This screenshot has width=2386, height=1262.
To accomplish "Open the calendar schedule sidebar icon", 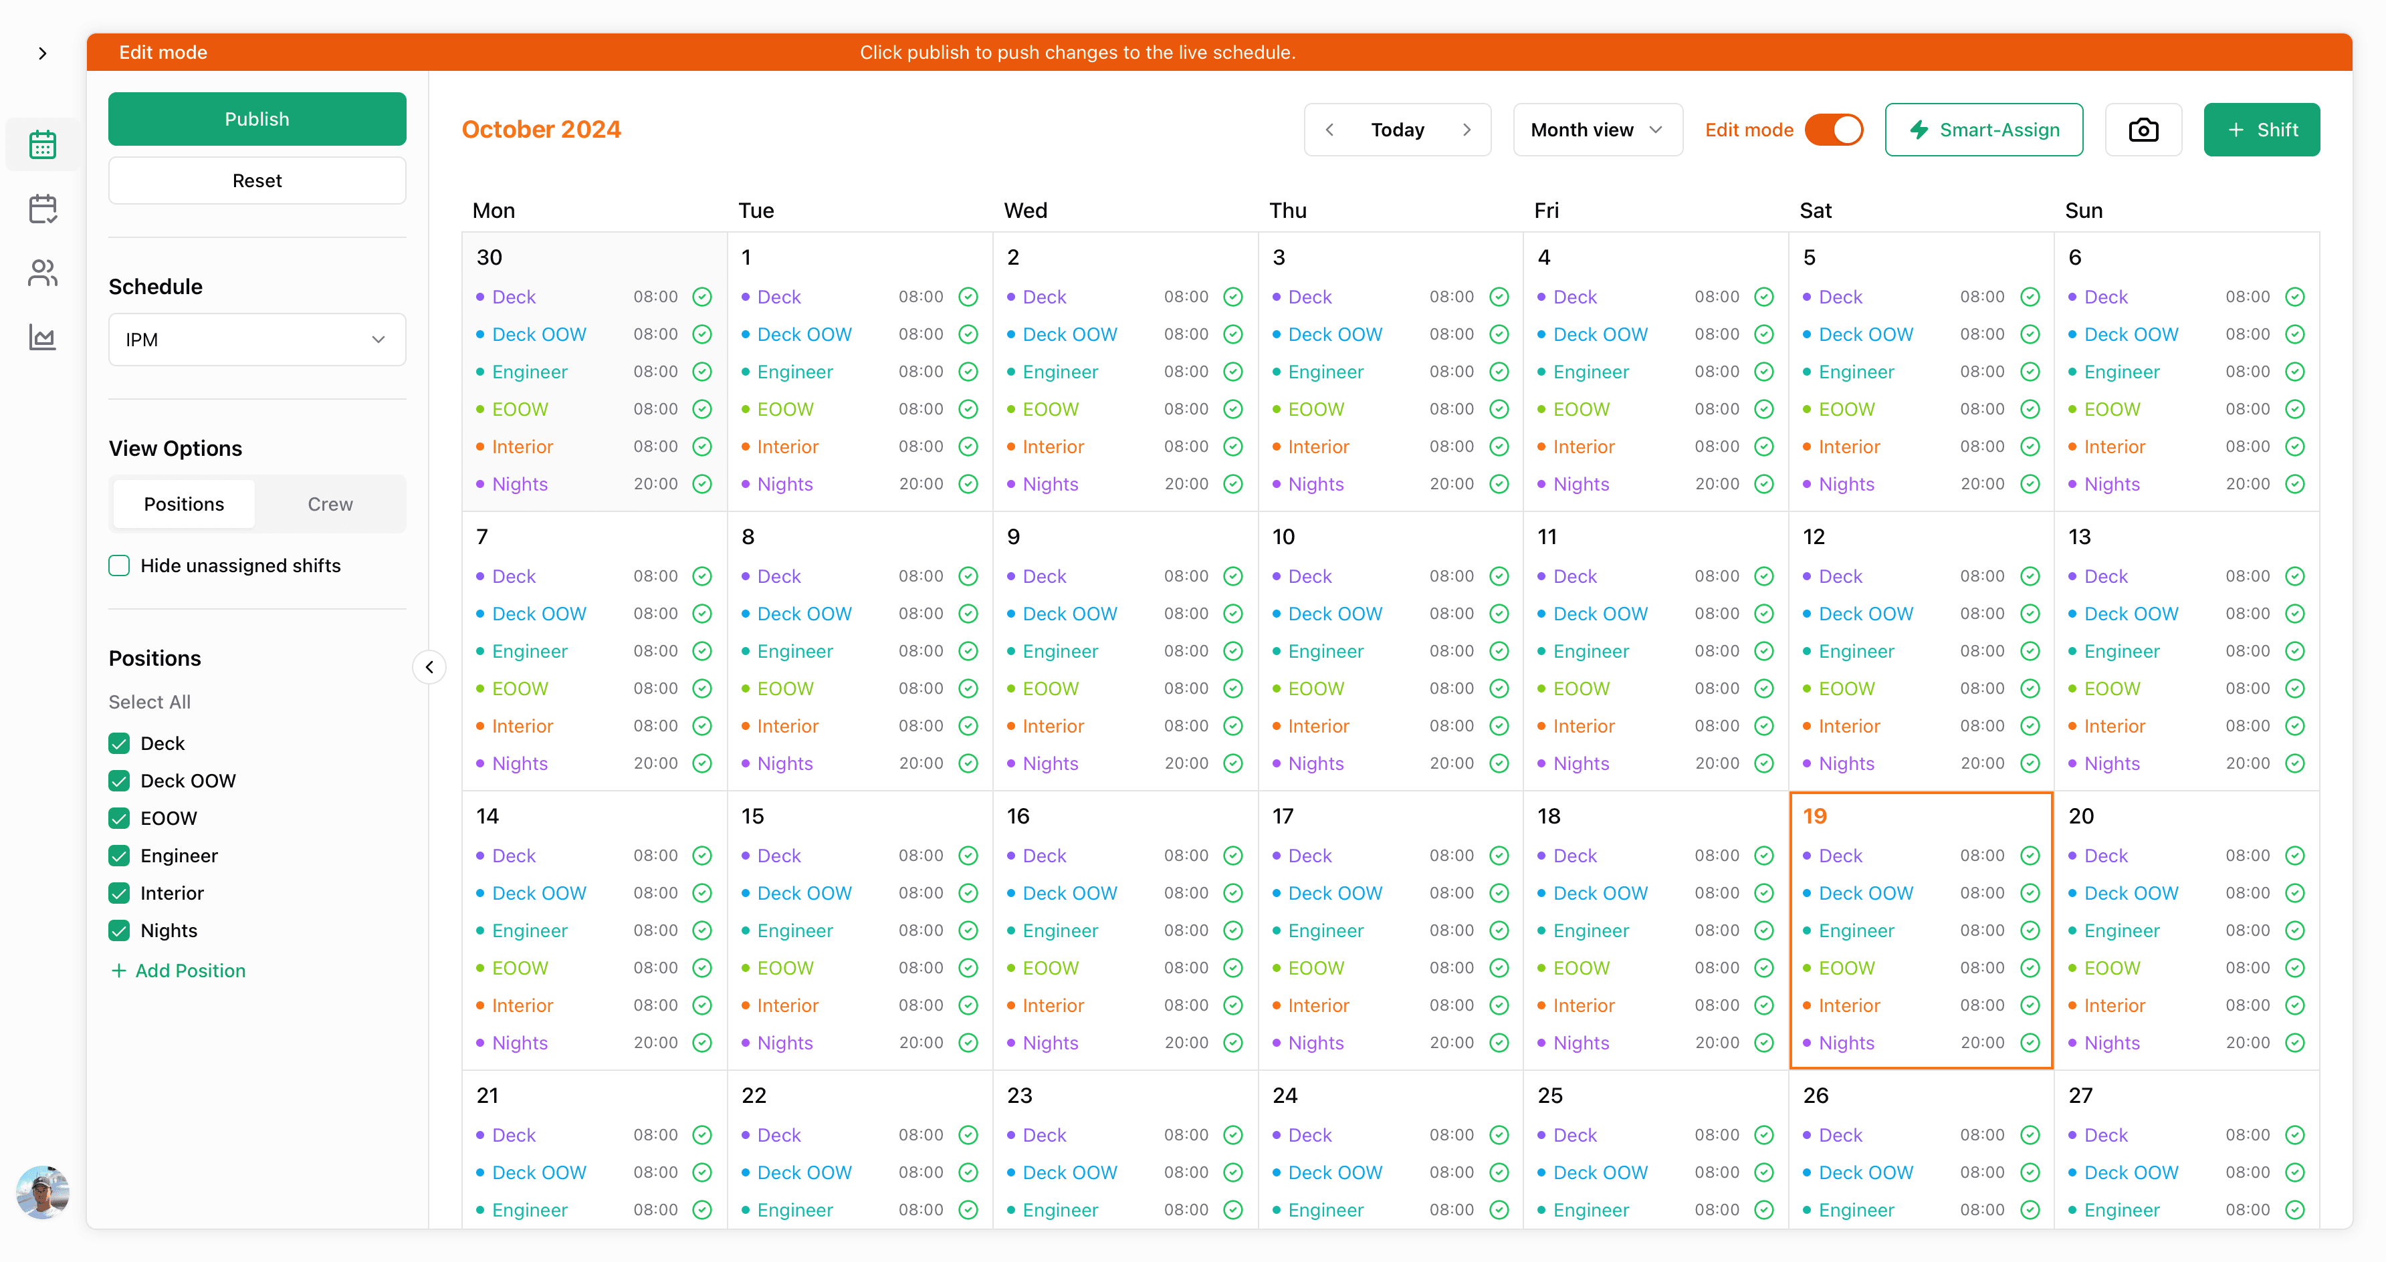I will click(43, 144).
